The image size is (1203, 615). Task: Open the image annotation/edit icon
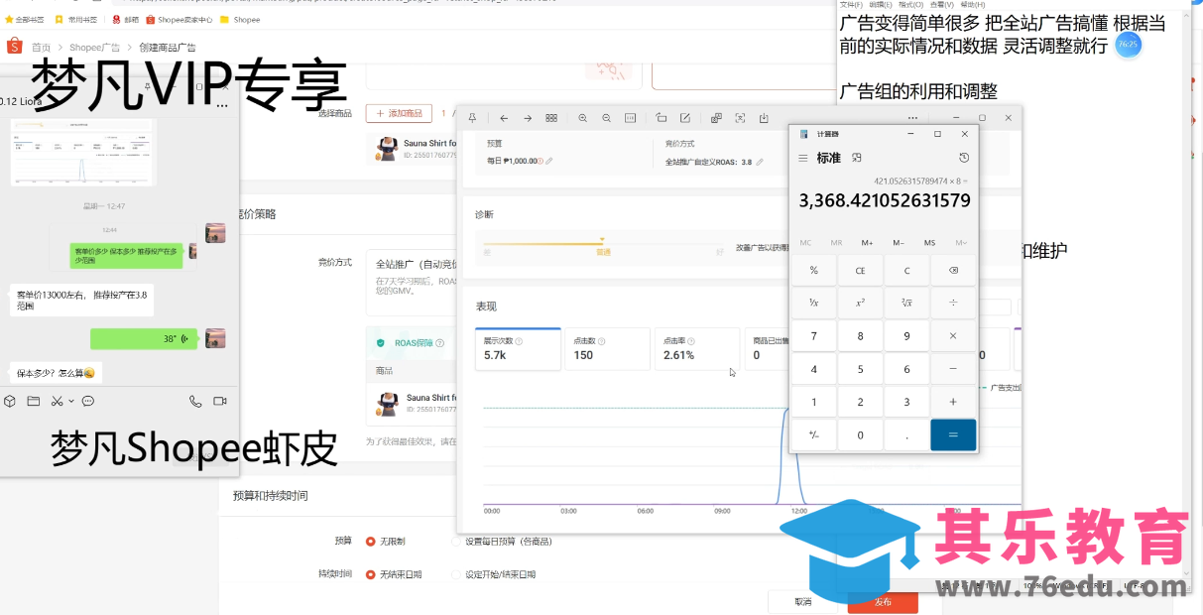pos(685,117)
